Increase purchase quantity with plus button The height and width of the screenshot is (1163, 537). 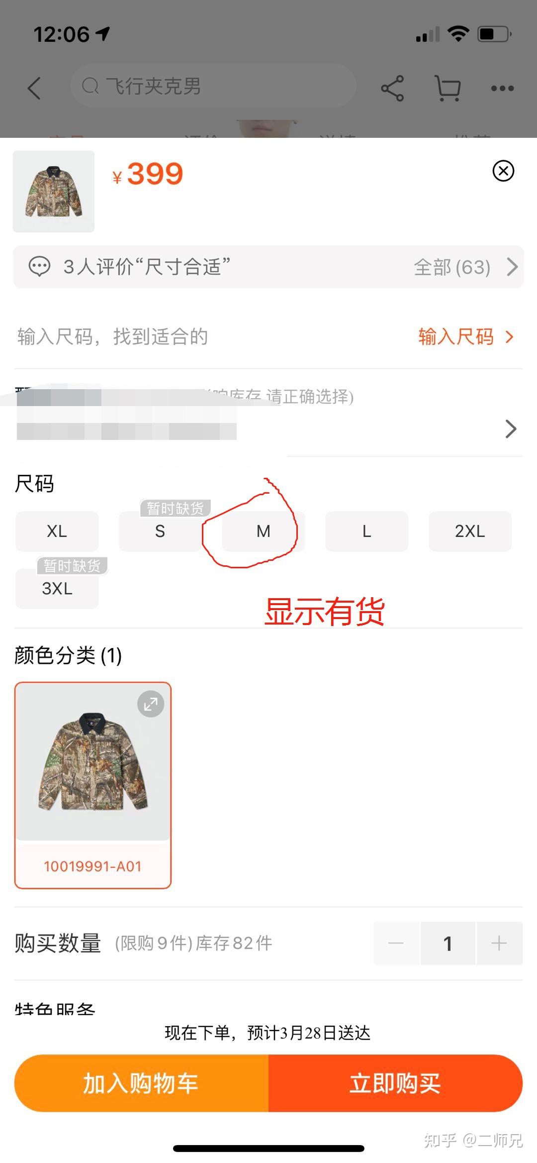click(x=499, y=943)
